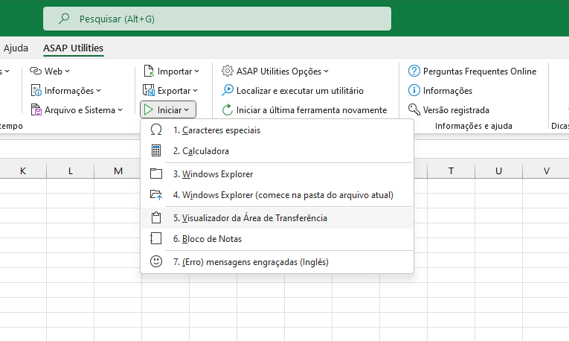The height and width of the screenshot is (341, 569).
Task: Click the Importar document icon
Action: pyautogui.click(x=149, y=71)
